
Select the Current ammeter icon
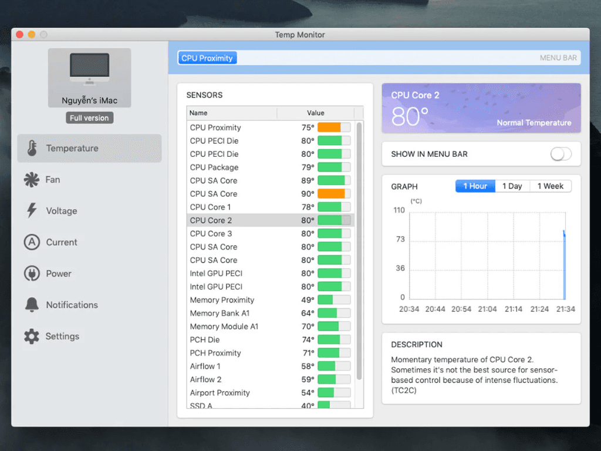pyautogui.click(x=31, y=242)
